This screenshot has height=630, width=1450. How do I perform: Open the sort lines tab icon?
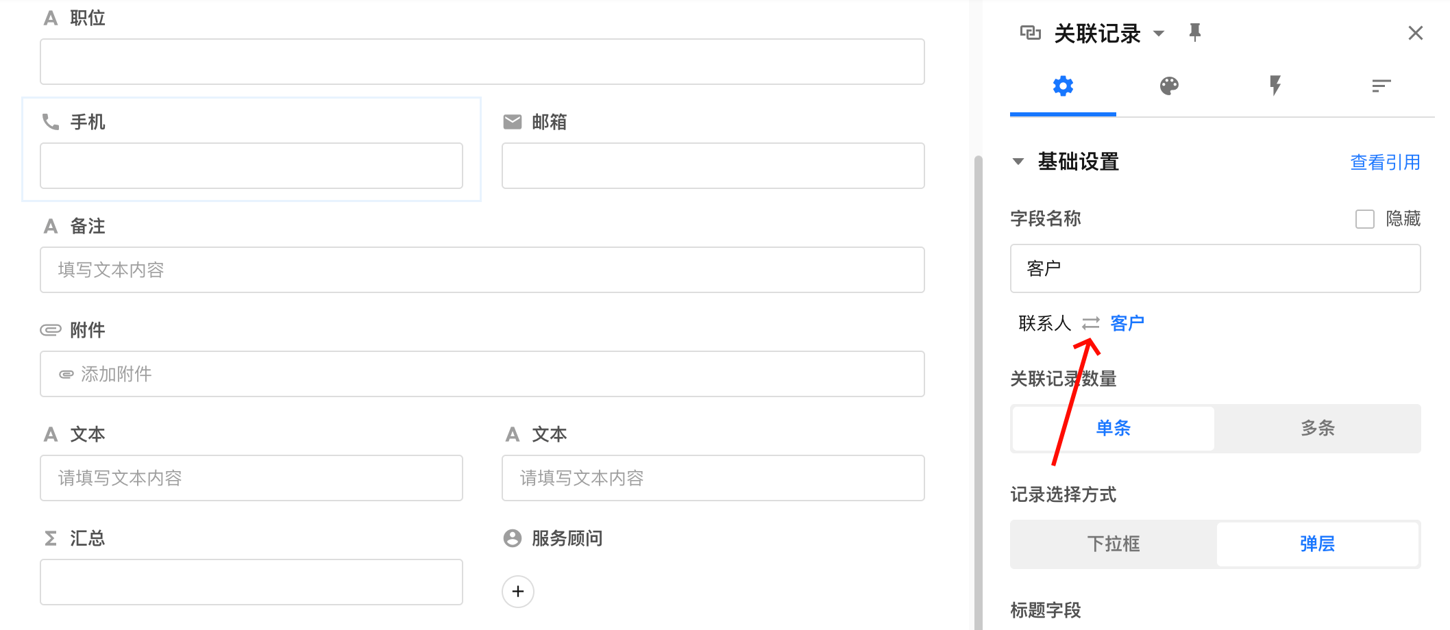click(x=1381, y=86)
